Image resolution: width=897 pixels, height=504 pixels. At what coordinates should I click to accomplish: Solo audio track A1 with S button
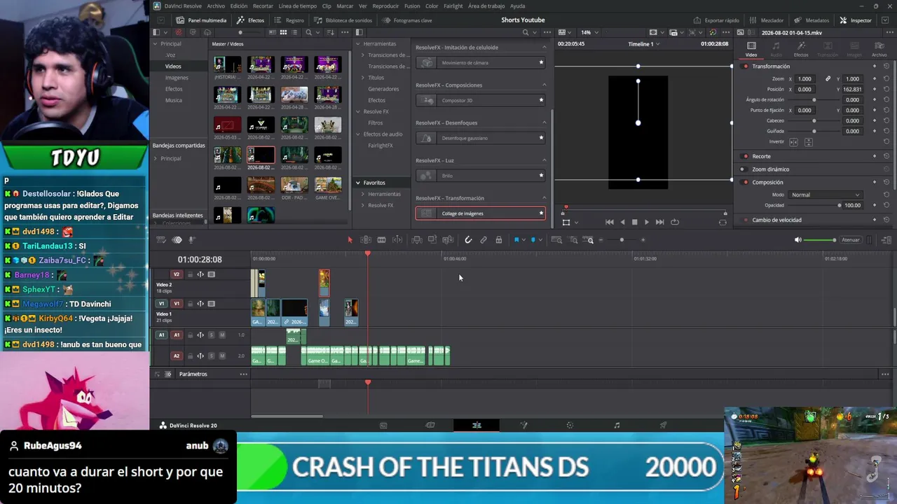click(211, 335)
